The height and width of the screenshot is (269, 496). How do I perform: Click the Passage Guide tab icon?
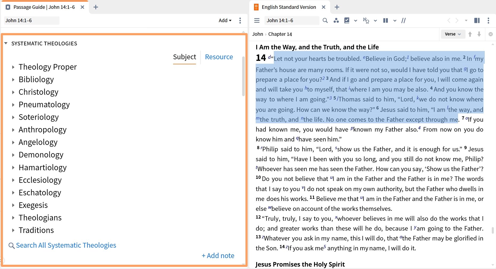pyautogui.click(x=8, y=7)
